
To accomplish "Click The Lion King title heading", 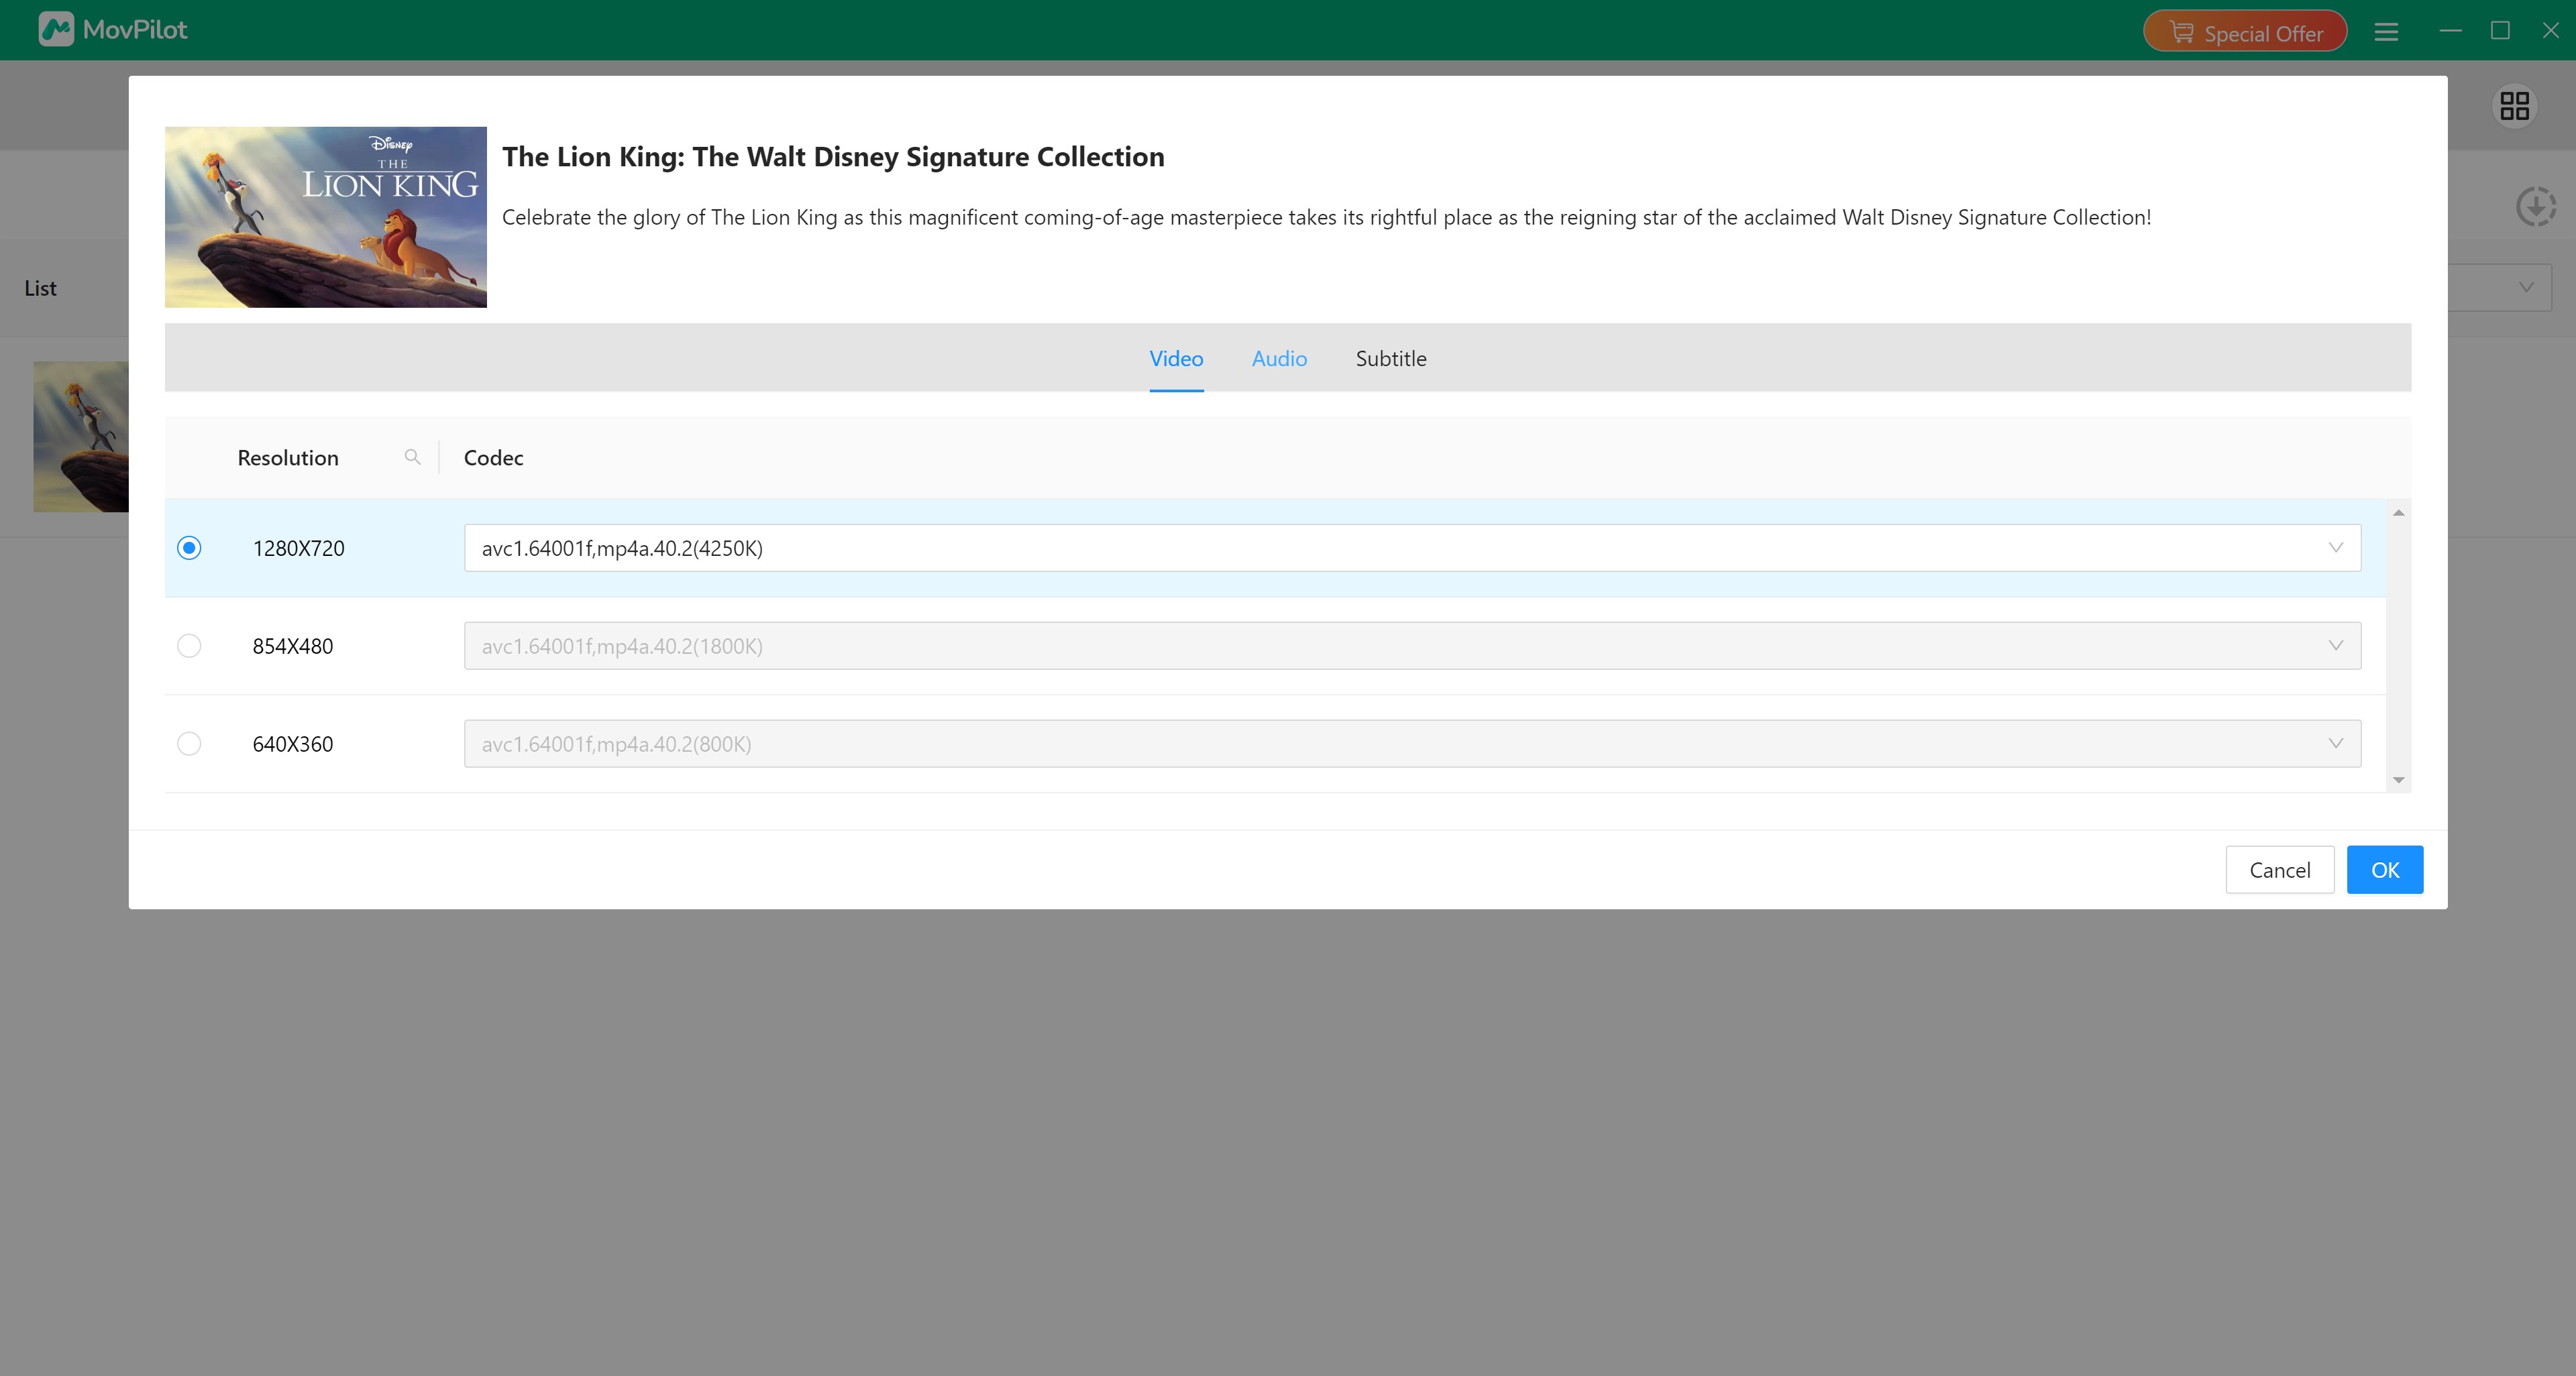I will click(x=833, y=157).
